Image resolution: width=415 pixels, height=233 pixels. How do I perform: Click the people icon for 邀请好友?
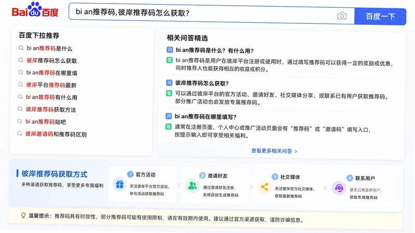[192, 186]
